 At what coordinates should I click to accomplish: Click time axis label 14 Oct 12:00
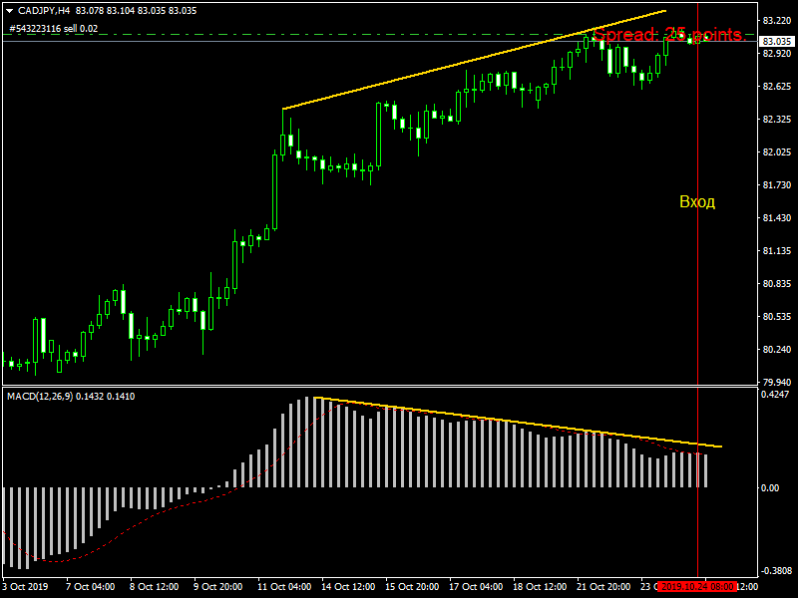coord(348,587)
